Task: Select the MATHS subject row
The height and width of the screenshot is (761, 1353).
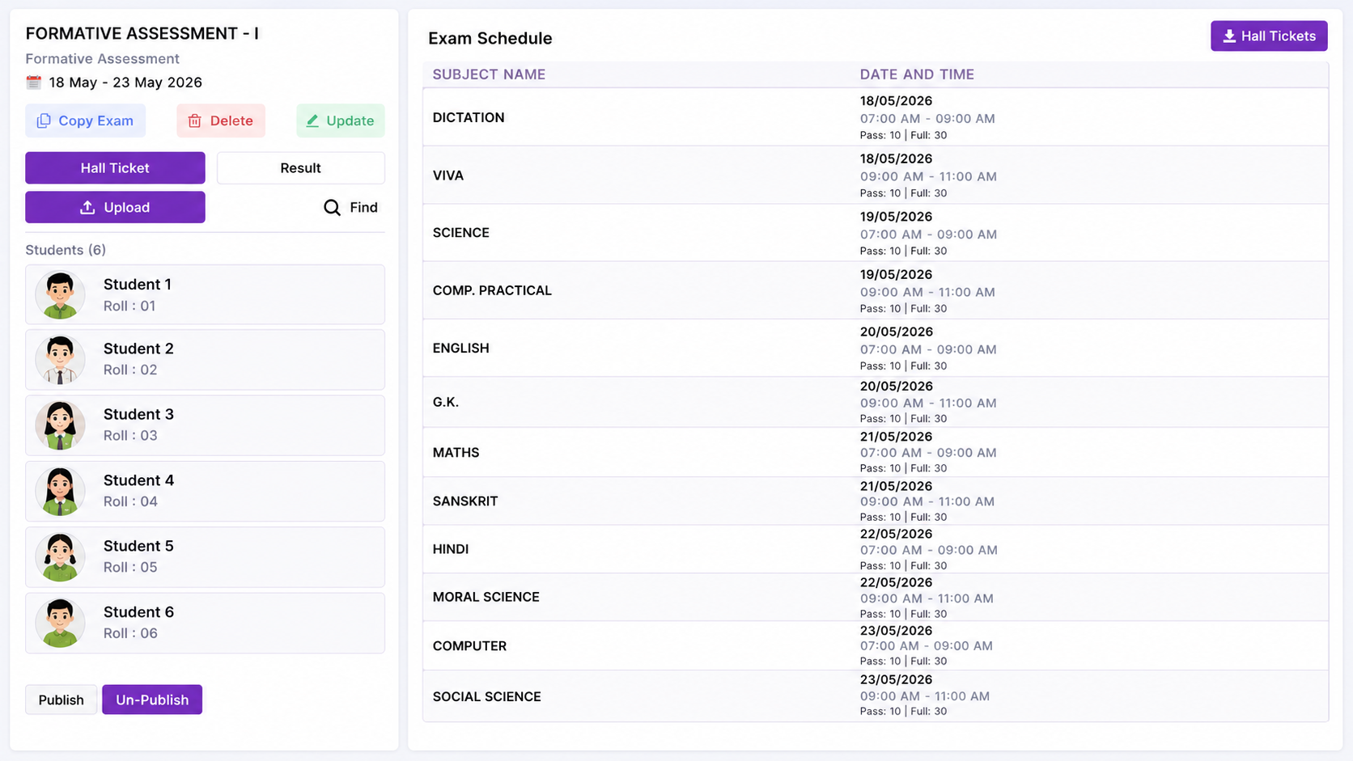Action: [x=876, y=452]
